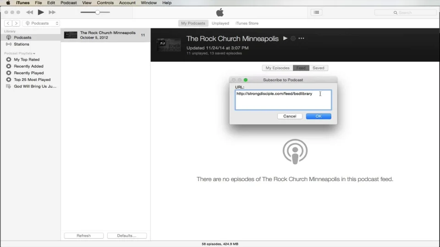Open the Controls menu
This screenshot has width=440, height=247.
105,3
